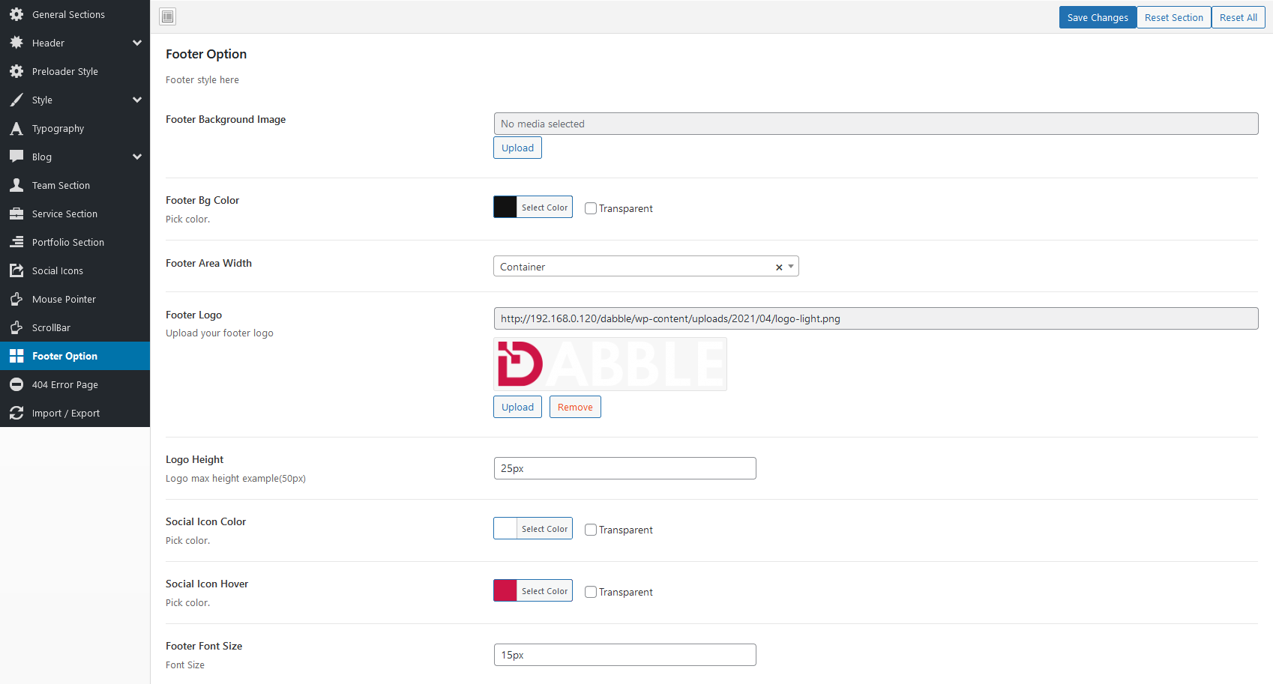Screen dimensions: 1273x684
Task: Click the Blog speech bubble icon
Action: click(x=16, y=157)
